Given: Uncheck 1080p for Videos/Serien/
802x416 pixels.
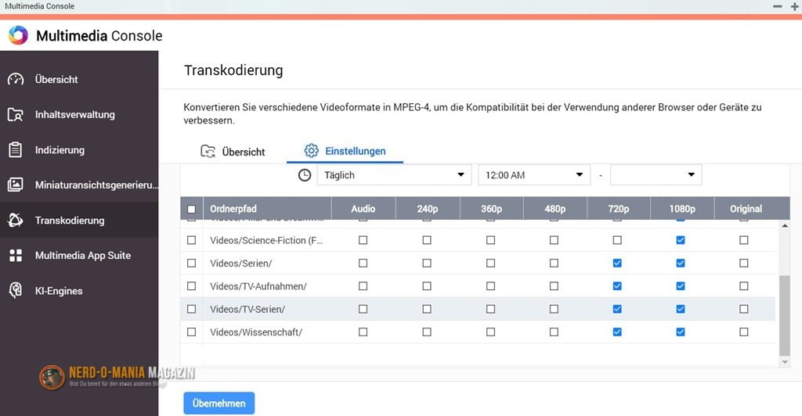Looking at the screenshot, I should tap(681, 263).
